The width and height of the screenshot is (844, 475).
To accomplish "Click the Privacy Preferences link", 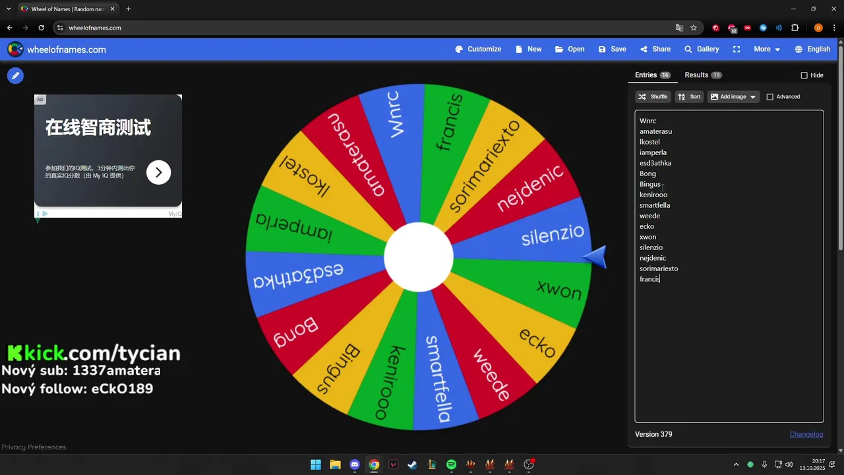I will (x=34, y=447).
